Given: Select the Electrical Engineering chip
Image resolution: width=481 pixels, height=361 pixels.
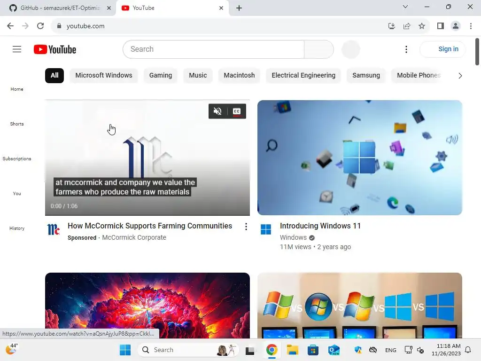Looking at the screenshot, I should pyautogui.click(x=303, y=76).
